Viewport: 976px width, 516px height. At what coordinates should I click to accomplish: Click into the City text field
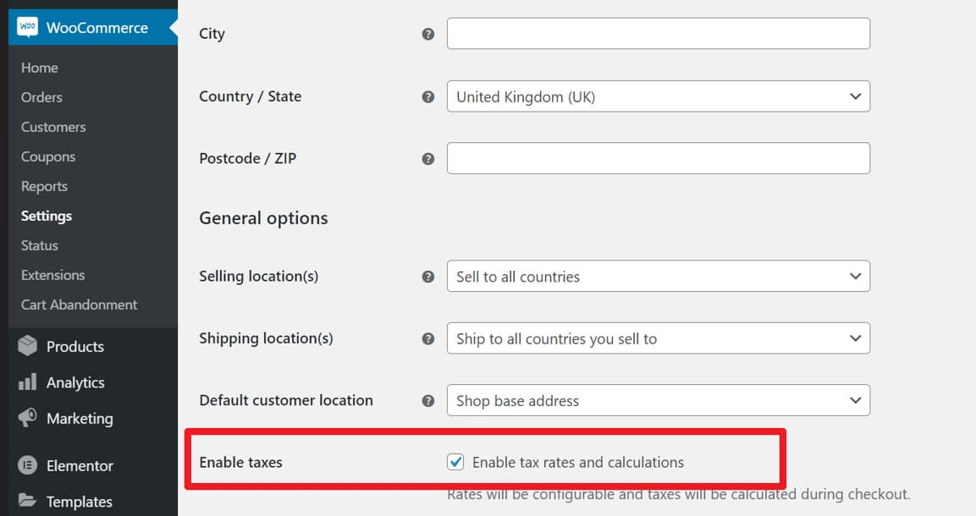[658, 34]
